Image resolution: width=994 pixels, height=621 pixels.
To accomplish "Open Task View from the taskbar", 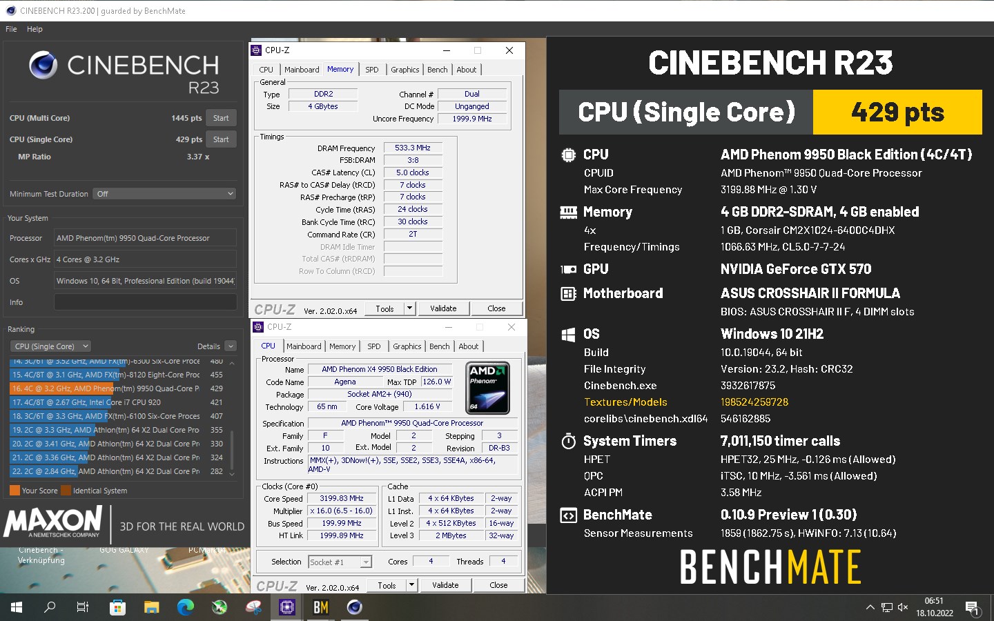I will (x=83, y=607).
